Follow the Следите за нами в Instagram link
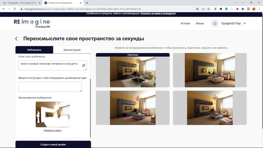 [x=158, y=14]
